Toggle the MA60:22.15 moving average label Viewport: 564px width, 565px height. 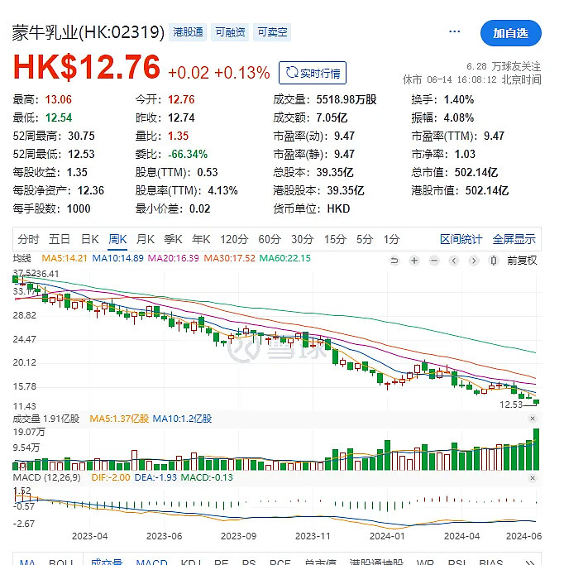[284, 258]
